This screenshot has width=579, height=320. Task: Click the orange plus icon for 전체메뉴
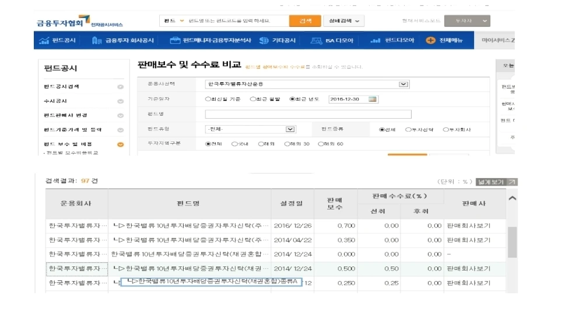pyautogui.click(x=430, y=40)
